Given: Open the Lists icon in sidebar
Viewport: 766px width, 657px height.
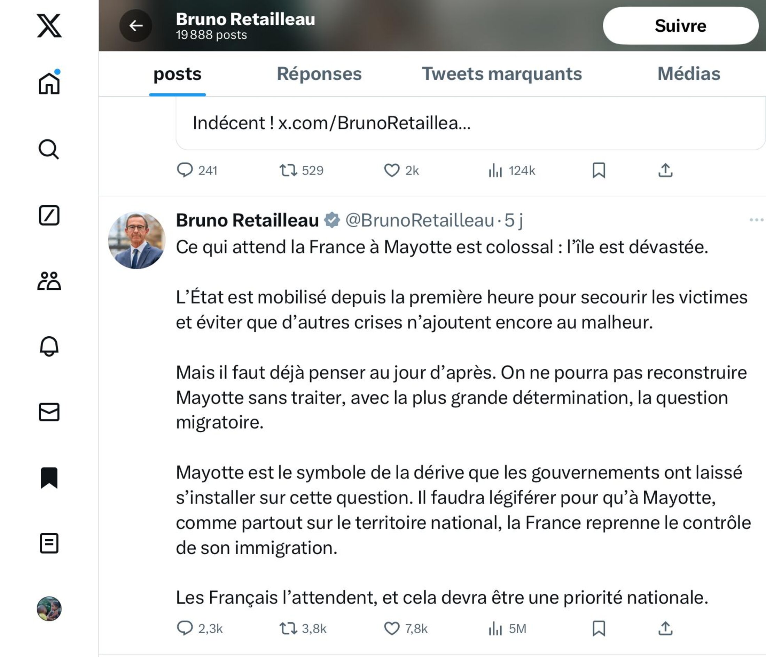Looking at the screenshot, I should point(49,543).
